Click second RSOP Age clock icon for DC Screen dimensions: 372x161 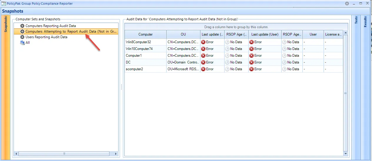(284, 62)
